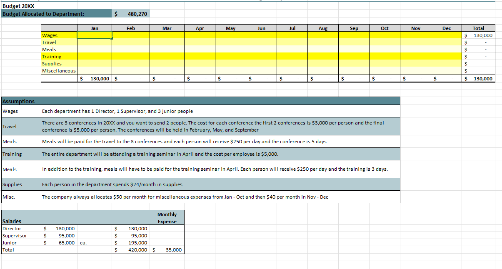Select the Meals assumption about 5 day conference
Image resolution: width=502 pixels, height=269 pixels.
pos(220,142)
